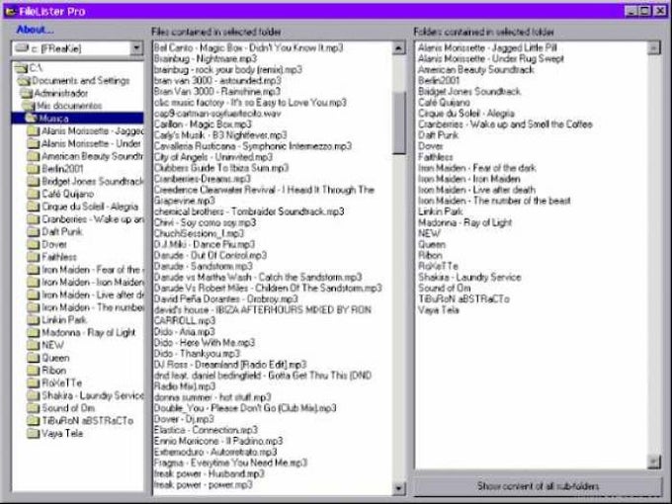The image size is (672, 504).
Task: Select Iron Maiden - The number of the beast entry
Action: [494, 201]
